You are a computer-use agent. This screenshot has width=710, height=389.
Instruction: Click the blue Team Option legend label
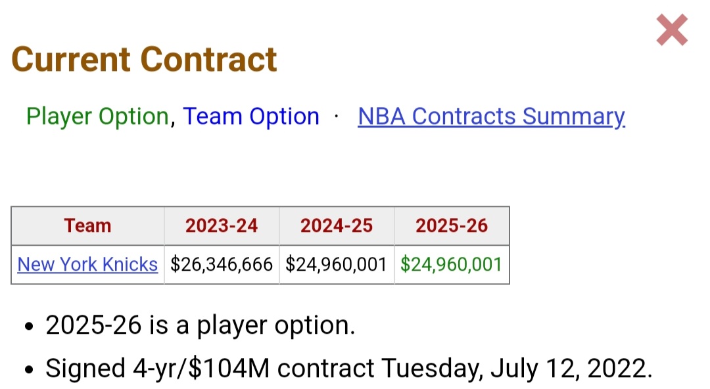click(x=251, y=116)
